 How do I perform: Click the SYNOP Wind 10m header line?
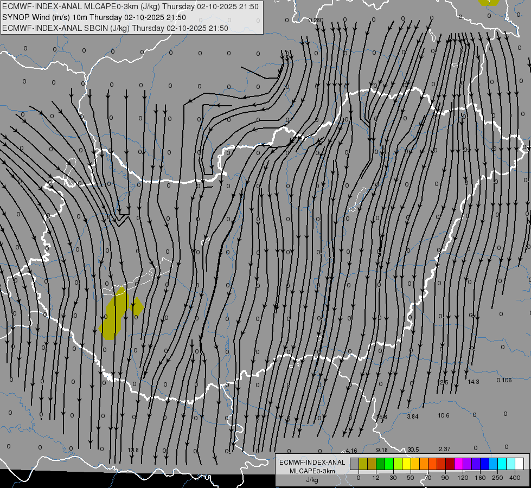tap(94, 17)
